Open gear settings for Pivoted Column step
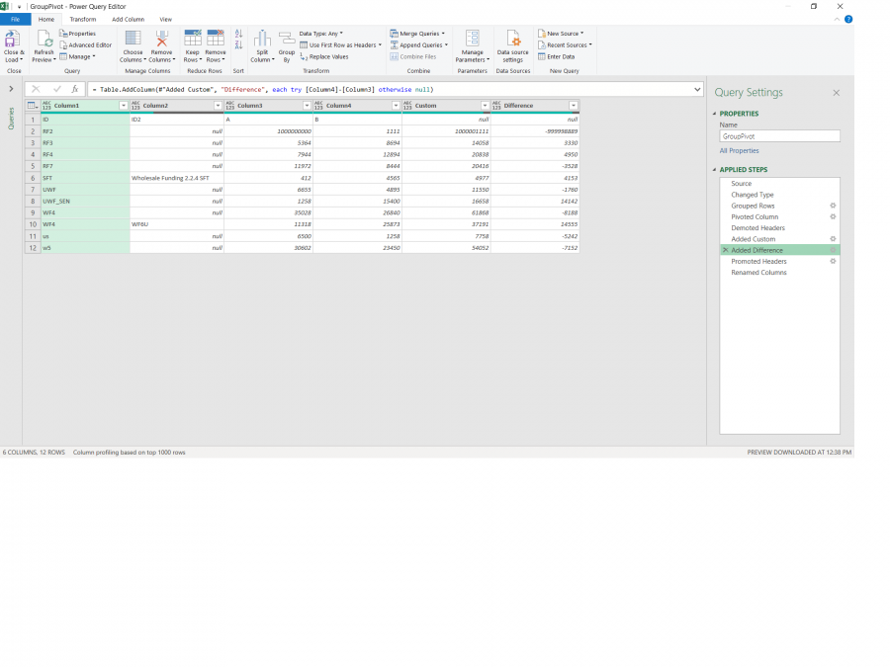 (x=833, y=216)
